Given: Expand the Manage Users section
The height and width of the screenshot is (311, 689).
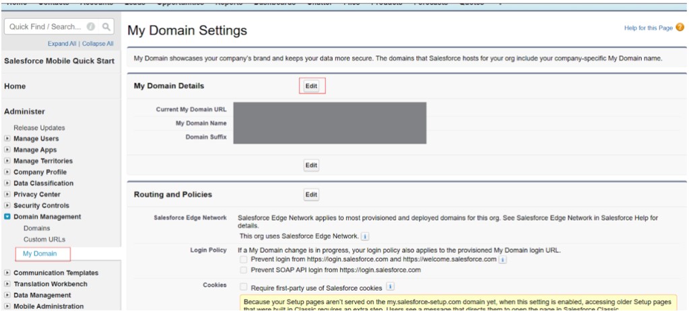Looking at the screenshot, I should tap(7, 139).
